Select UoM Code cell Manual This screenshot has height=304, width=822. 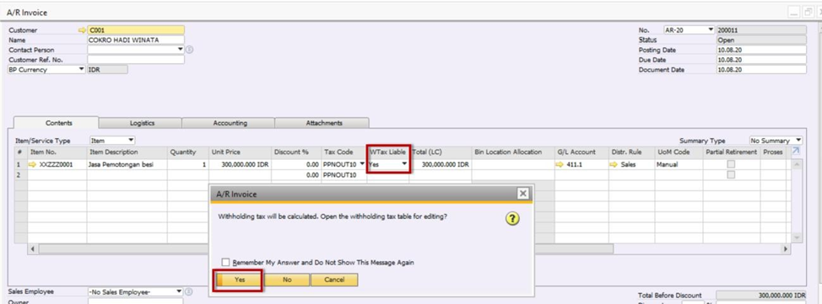(678, 164)
